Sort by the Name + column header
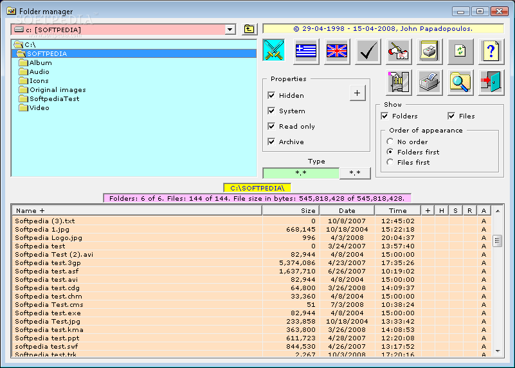The width and height of the screenshot is (515, 368). [x=137, y=210]
